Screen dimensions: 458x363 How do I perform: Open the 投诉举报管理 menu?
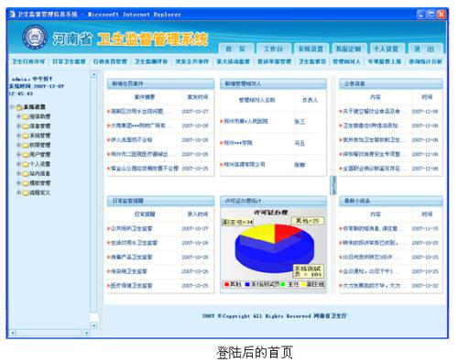point(274,61)
